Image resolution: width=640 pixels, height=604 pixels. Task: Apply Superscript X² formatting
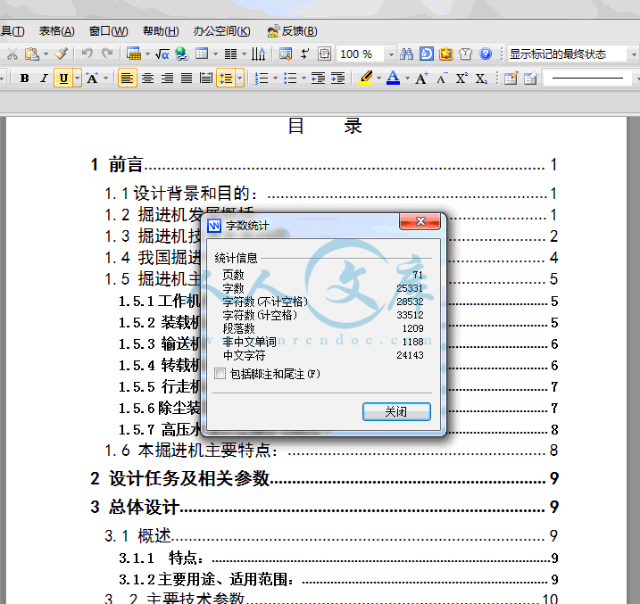[461, 78]
